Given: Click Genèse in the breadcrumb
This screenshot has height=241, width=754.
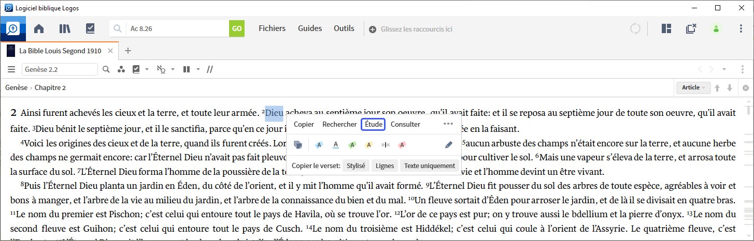Looking at the screenshot, I should click(x=16, y=88).
